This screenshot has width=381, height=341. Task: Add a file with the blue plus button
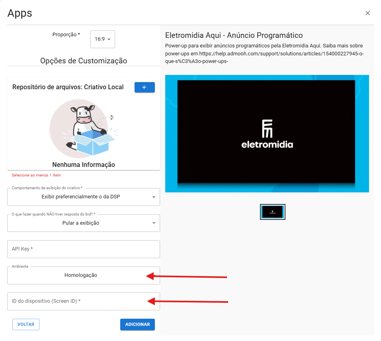[145, 87]
